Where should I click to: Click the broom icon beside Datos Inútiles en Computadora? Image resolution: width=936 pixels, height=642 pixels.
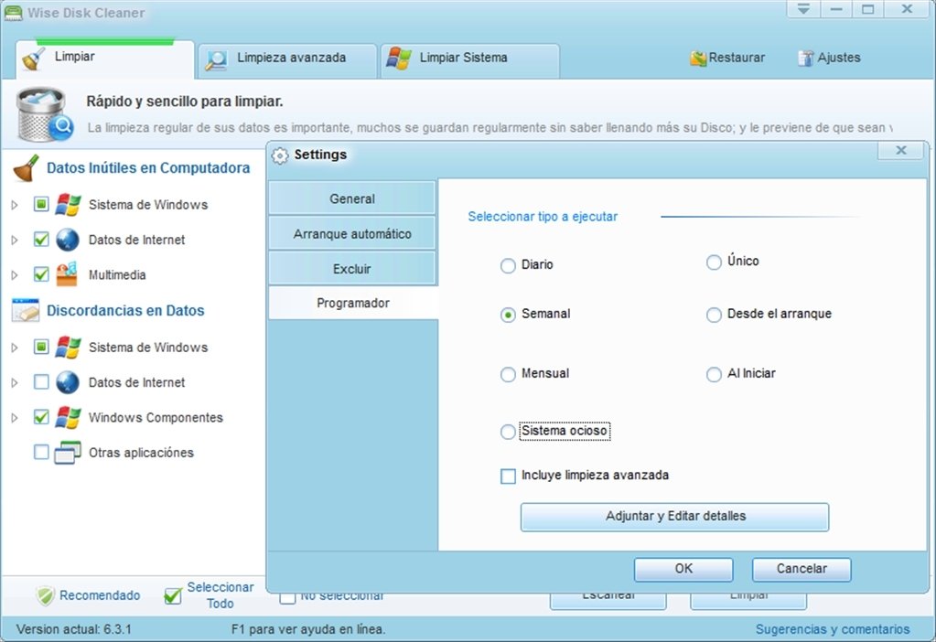tap(26, 168)
